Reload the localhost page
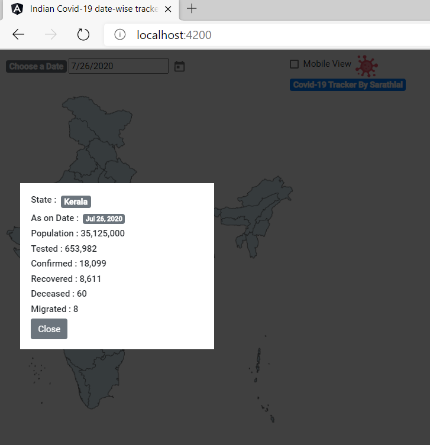Screen dimensions: 430x445 pyautogui.click(x=83, y=35)
